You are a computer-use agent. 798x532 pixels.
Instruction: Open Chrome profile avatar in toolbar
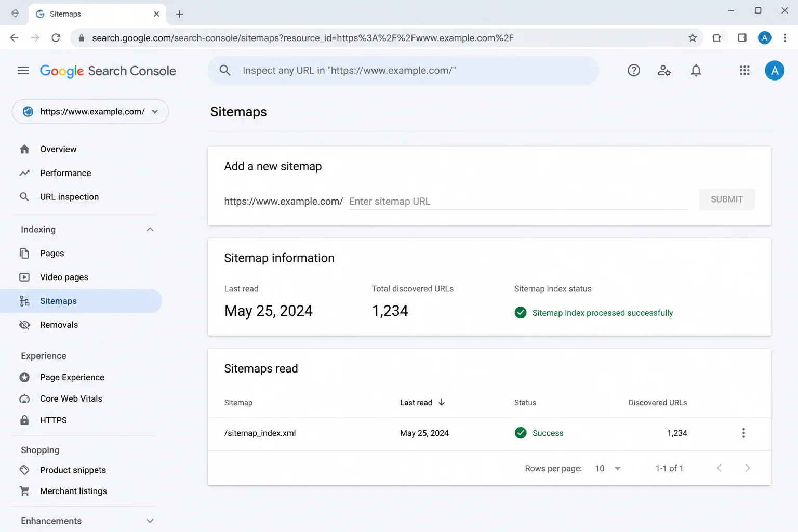click(764, 38)
